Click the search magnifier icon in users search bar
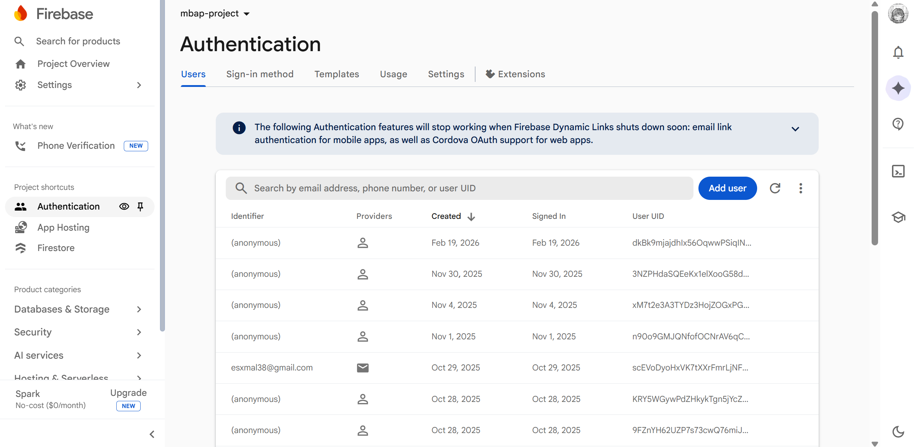Screen dimensions: 916x447 pos(241,188)
